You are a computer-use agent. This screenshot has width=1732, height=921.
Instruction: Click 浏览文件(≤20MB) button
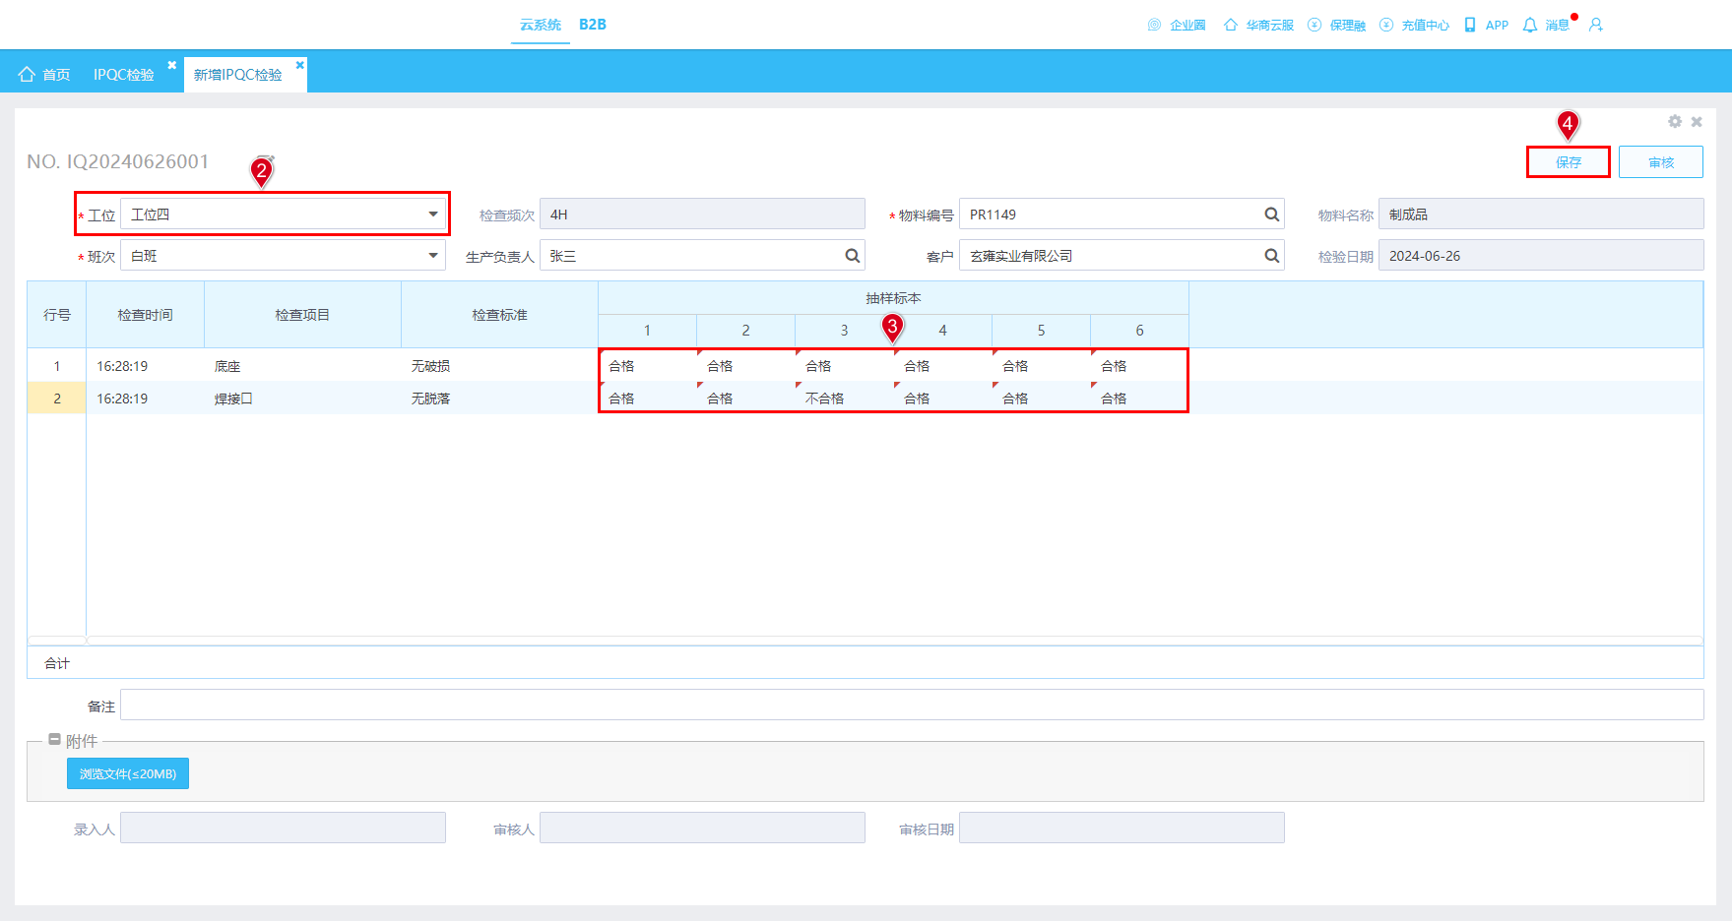128,773
